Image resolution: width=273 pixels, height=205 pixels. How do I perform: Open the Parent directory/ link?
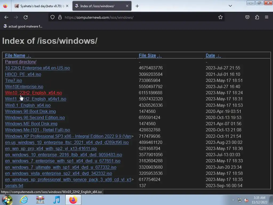pyautogui.click(x=21, y=62)
